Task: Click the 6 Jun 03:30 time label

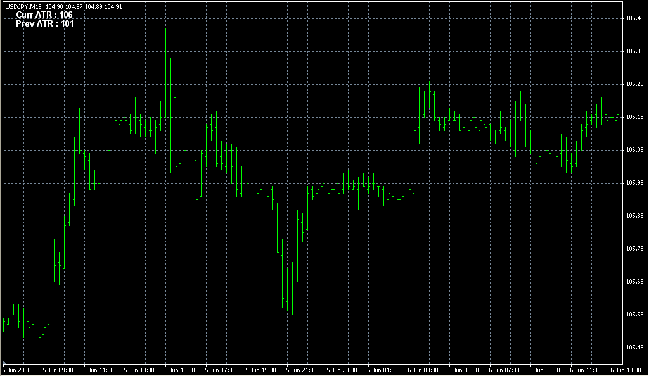Action: (x=423, y=370)
